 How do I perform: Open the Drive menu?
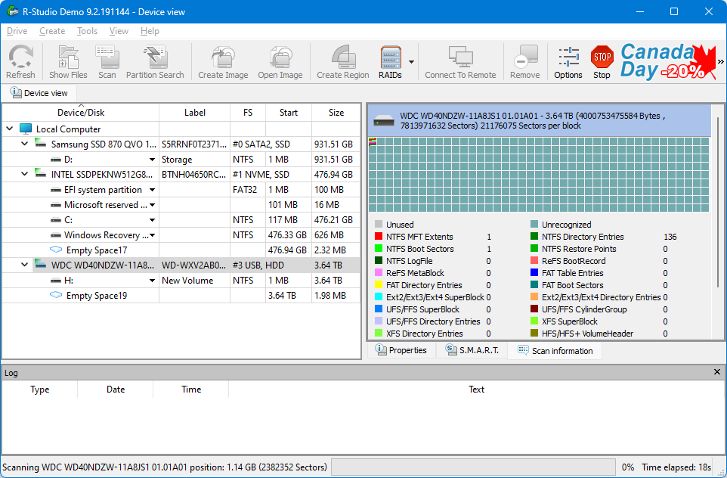click(x=17, y=30)
